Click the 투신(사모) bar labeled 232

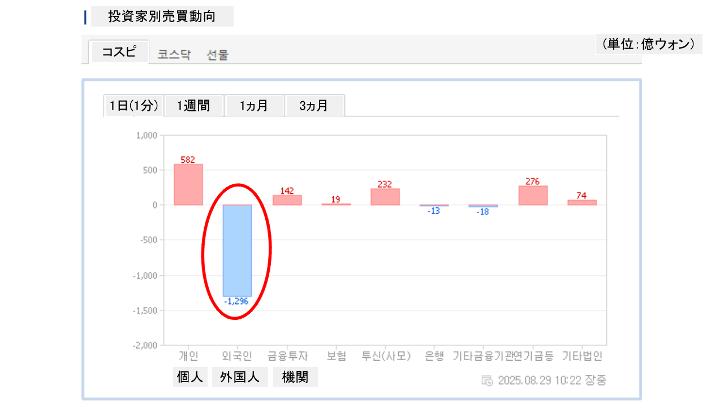(x=385, y=197)
